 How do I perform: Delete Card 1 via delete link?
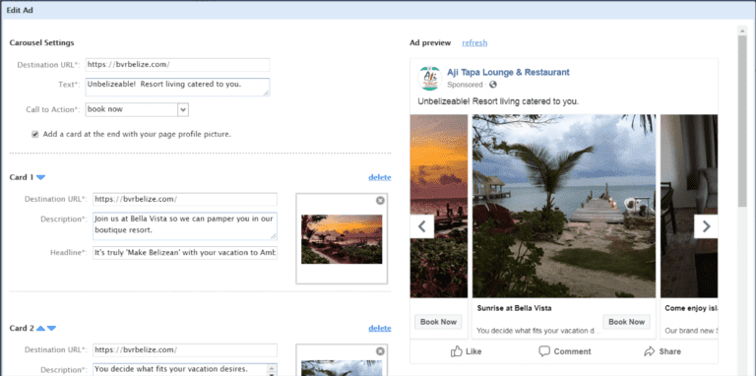(379, 177)
